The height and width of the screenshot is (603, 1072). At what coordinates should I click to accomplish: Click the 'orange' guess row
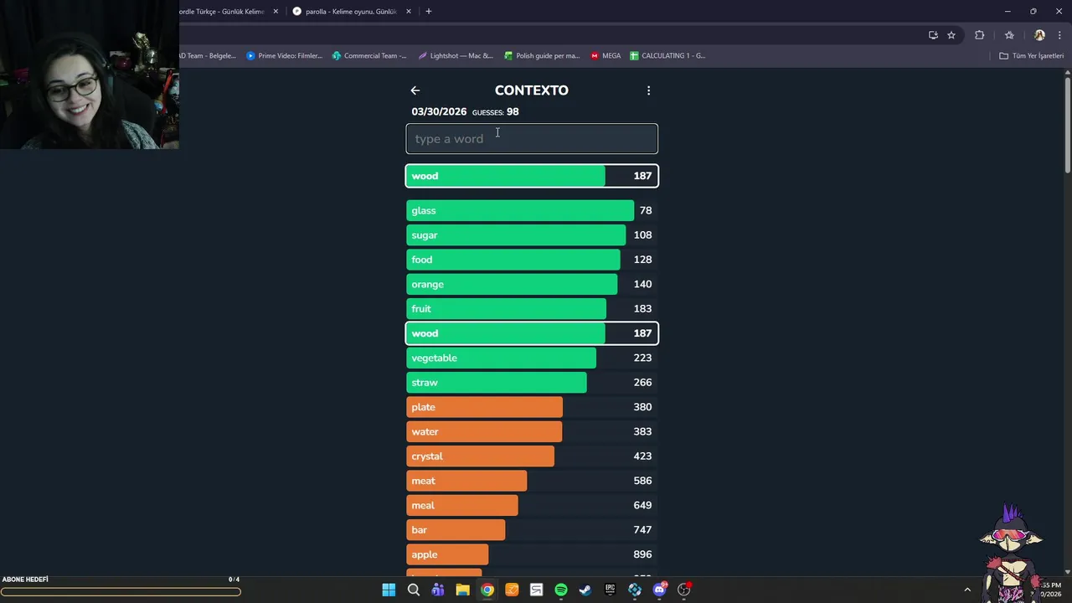pyautogui.click(x=532, y=284)
